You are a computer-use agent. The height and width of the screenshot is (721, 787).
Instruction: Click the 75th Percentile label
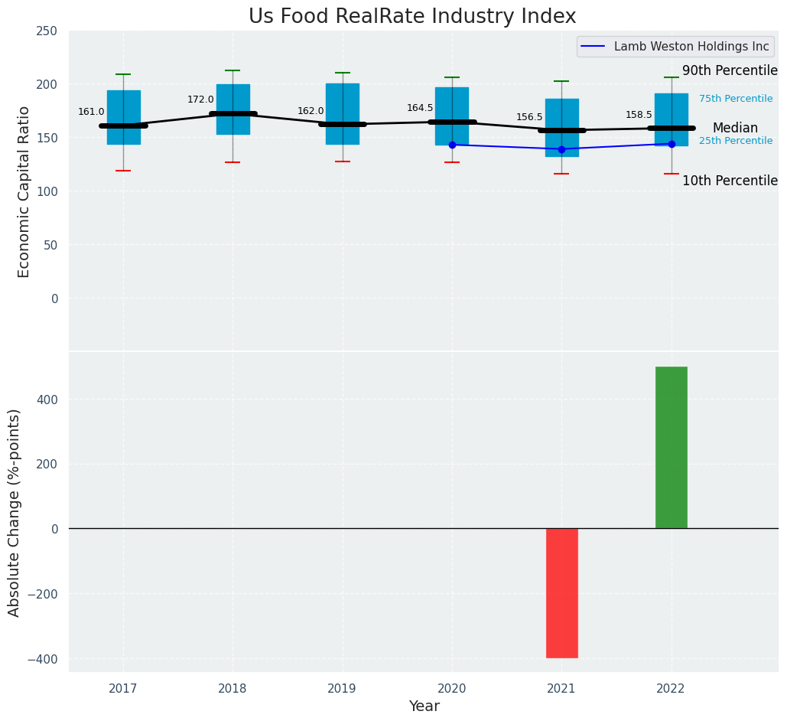(736, 99)
